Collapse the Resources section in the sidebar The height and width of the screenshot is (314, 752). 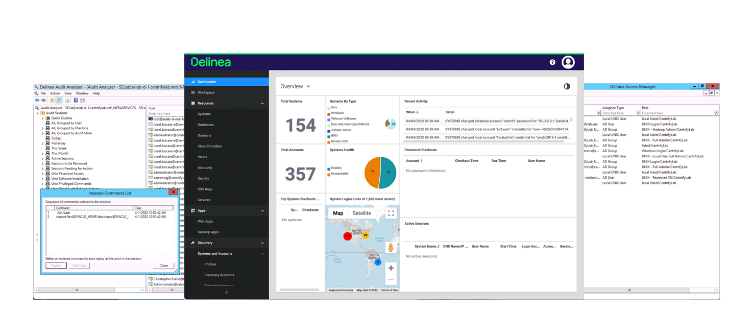tap(262, 103)
